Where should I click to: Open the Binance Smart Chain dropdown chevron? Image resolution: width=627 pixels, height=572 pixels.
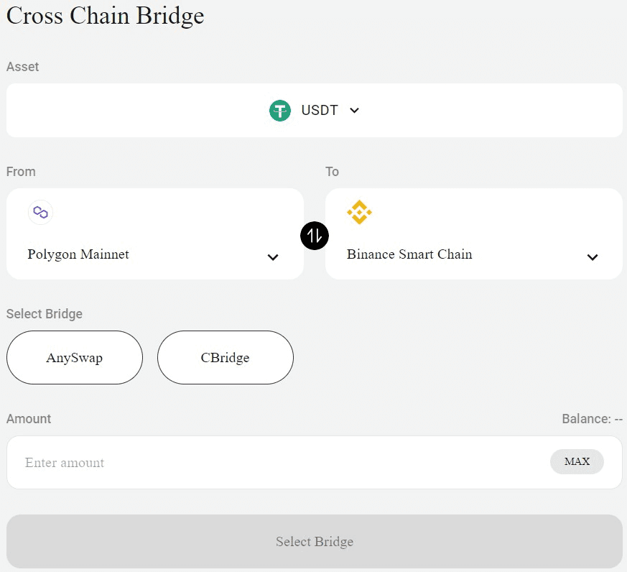(x=593, y=257)
